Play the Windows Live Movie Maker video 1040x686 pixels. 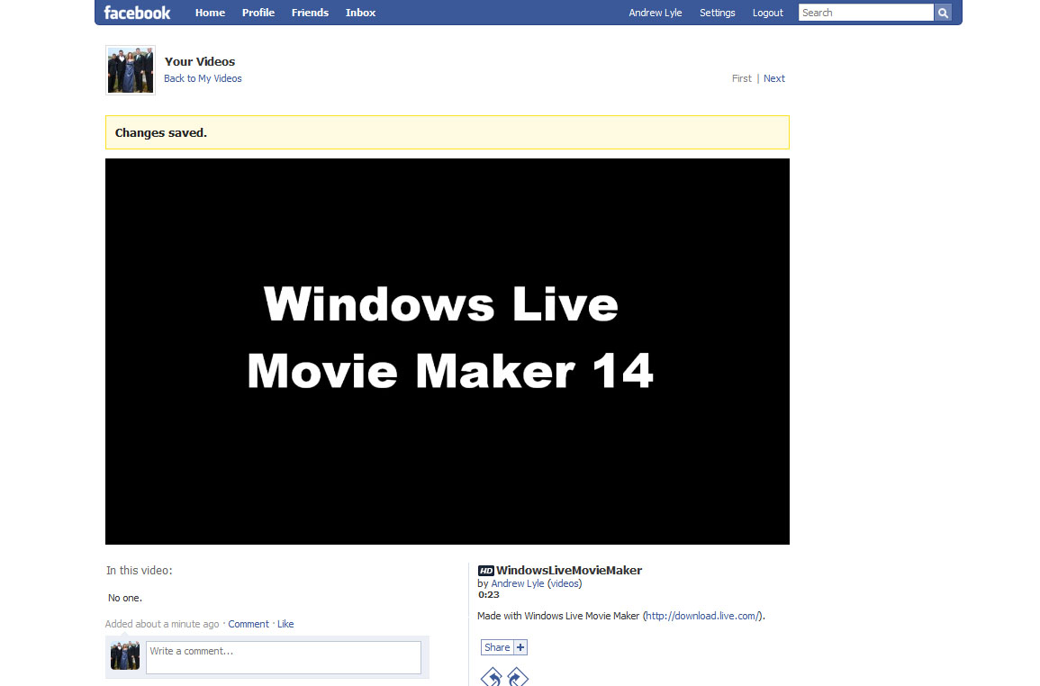(x=447, y=352)
